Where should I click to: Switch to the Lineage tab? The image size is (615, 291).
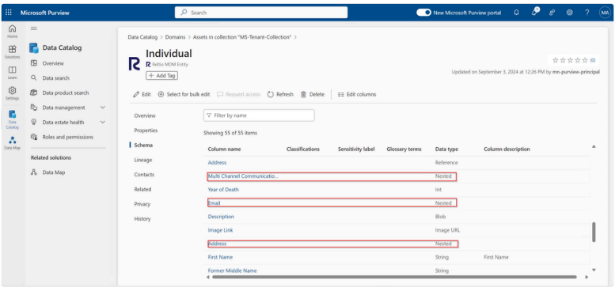click(142, 160)
